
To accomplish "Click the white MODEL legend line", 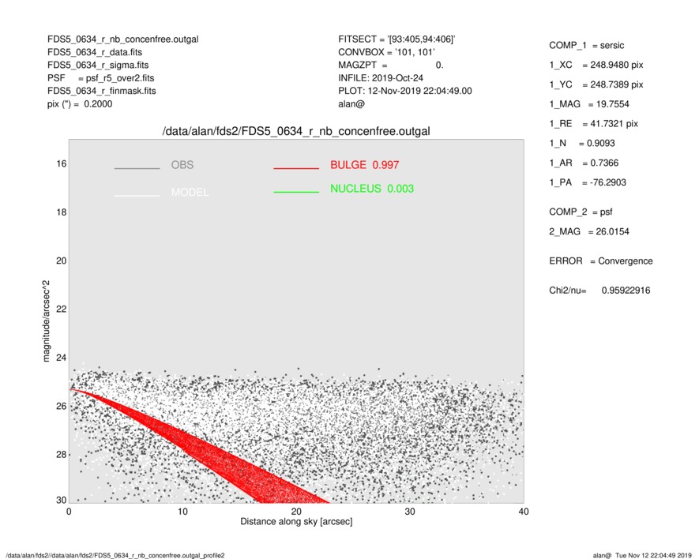I will click(137, 196).
